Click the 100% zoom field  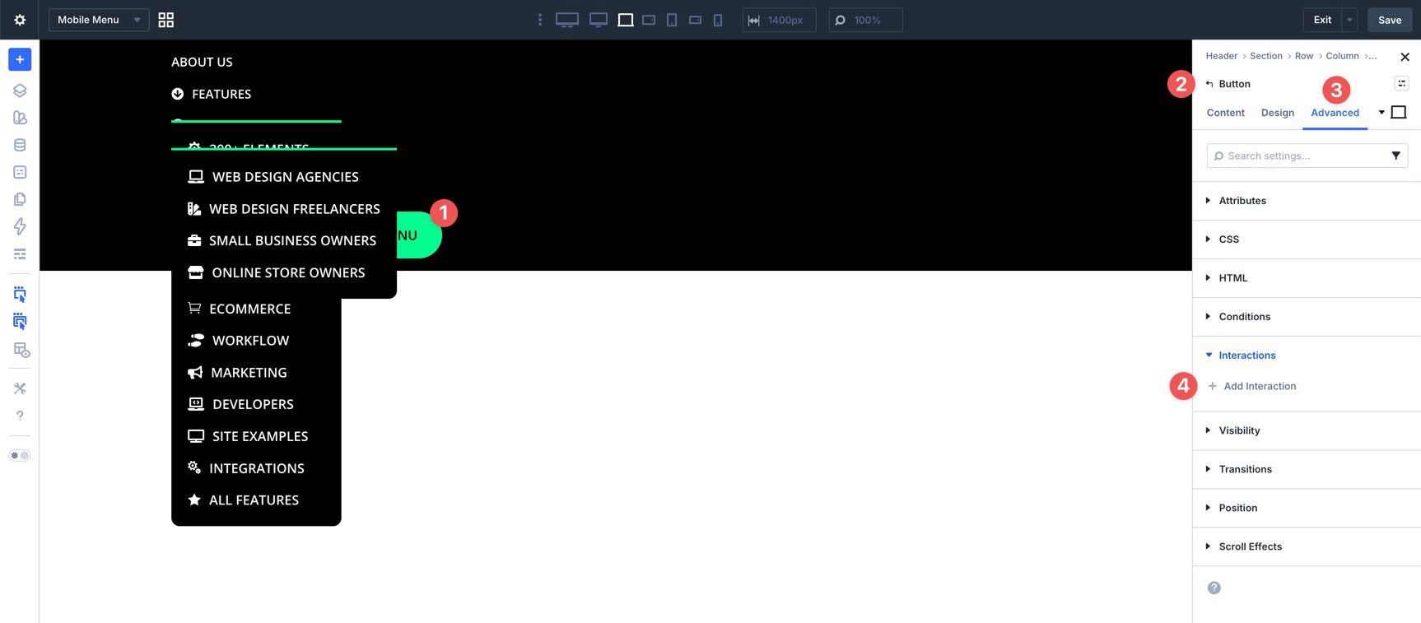(x=865, y=20)
